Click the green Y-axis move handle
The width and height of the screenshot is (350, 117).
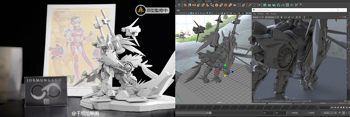[x=225, y=65]
